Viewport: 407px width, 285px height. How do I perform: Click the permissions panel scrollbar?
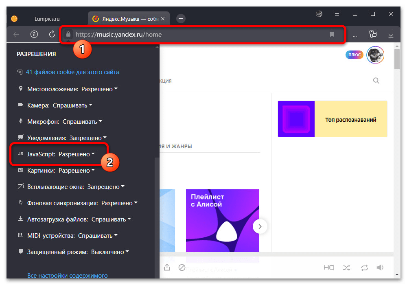tap(157, 217)
